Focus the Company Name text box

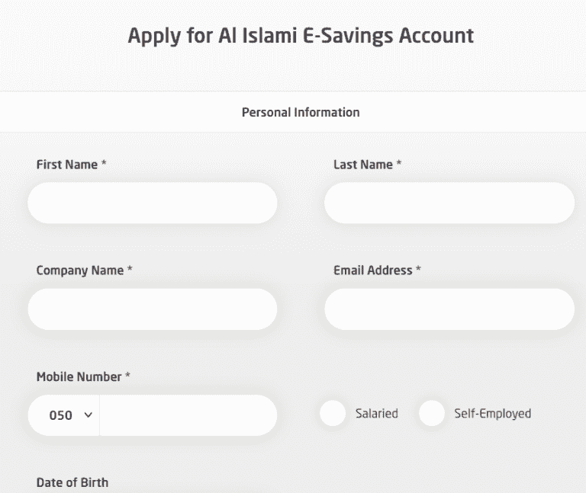pos(153,309)
